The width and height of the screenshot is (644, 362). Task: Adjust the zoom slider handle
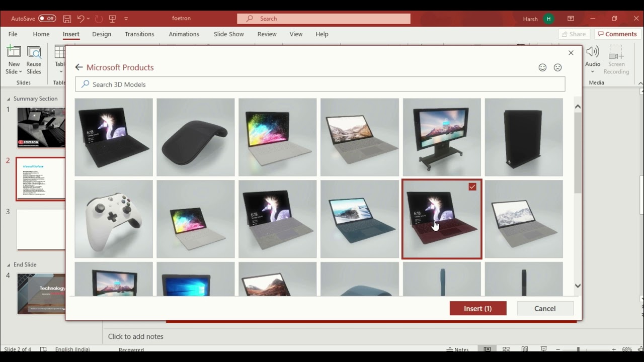point(578,349)
